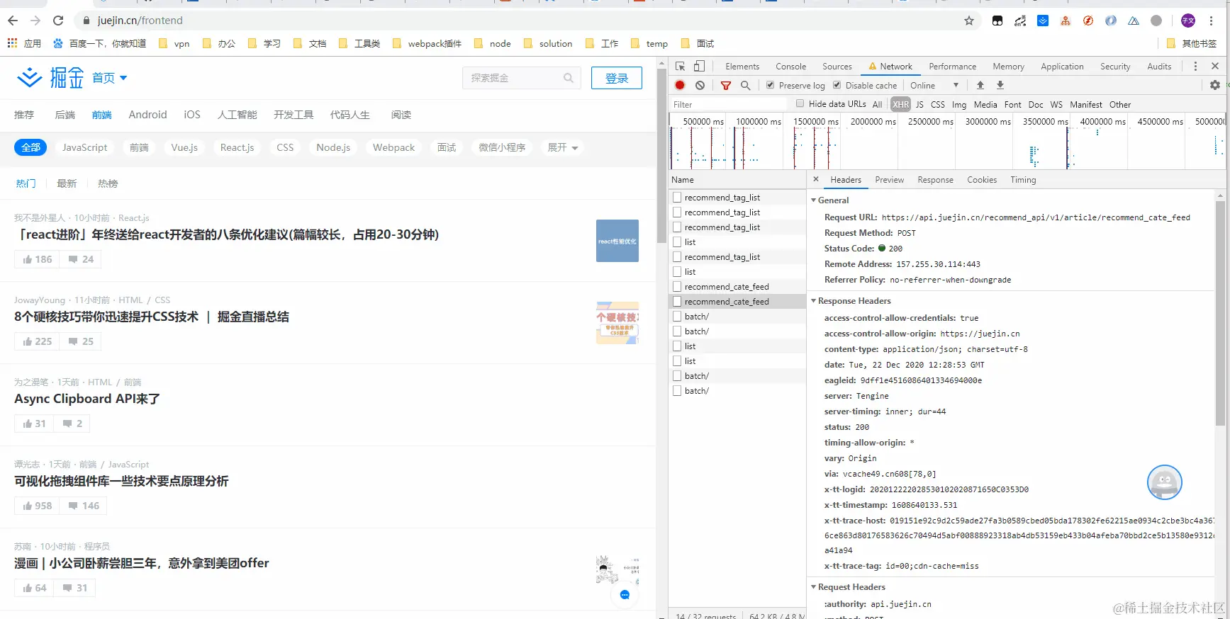This screenshot has height=619, width=1230.
Task: Select the 后端 category tab
Action: (65, 115)
